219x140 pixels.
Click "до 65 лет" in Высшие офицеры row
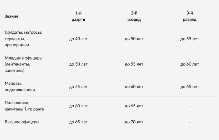(x=78, y=122)
